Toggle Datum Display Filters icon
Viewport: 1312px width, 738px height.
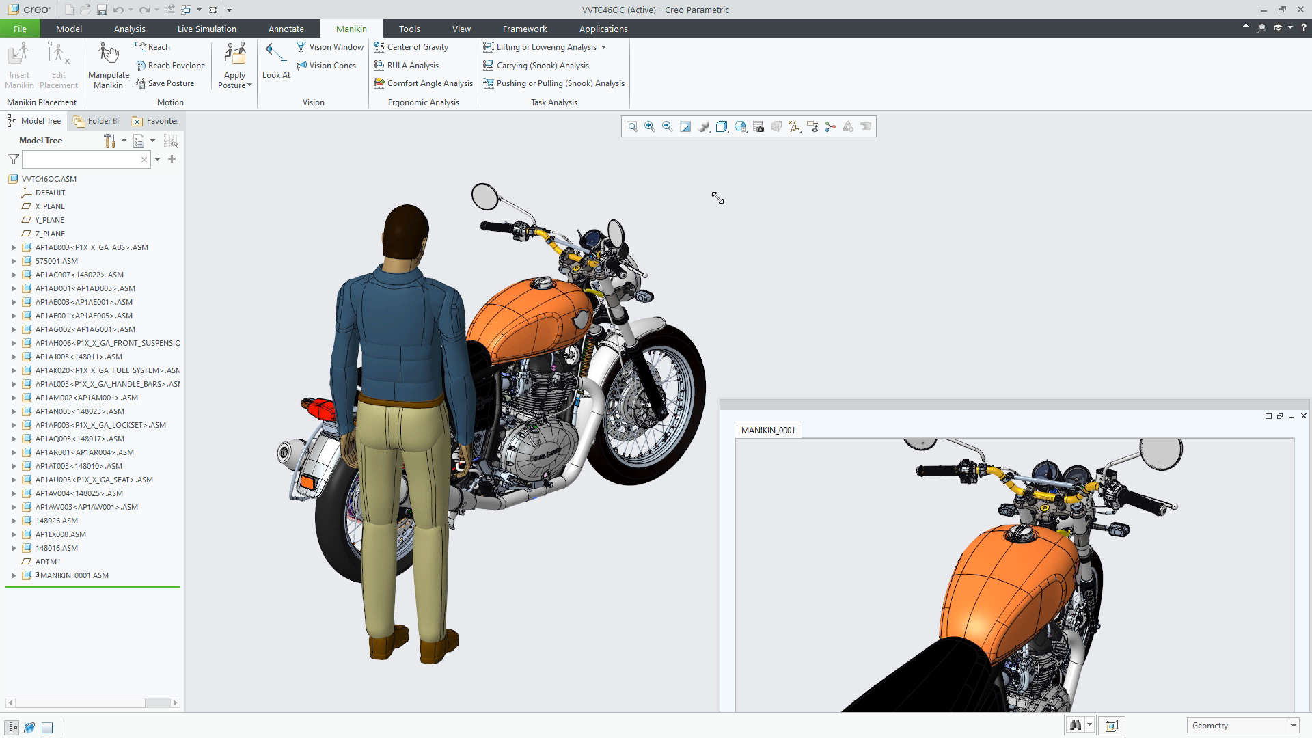(x=794, y=126)
